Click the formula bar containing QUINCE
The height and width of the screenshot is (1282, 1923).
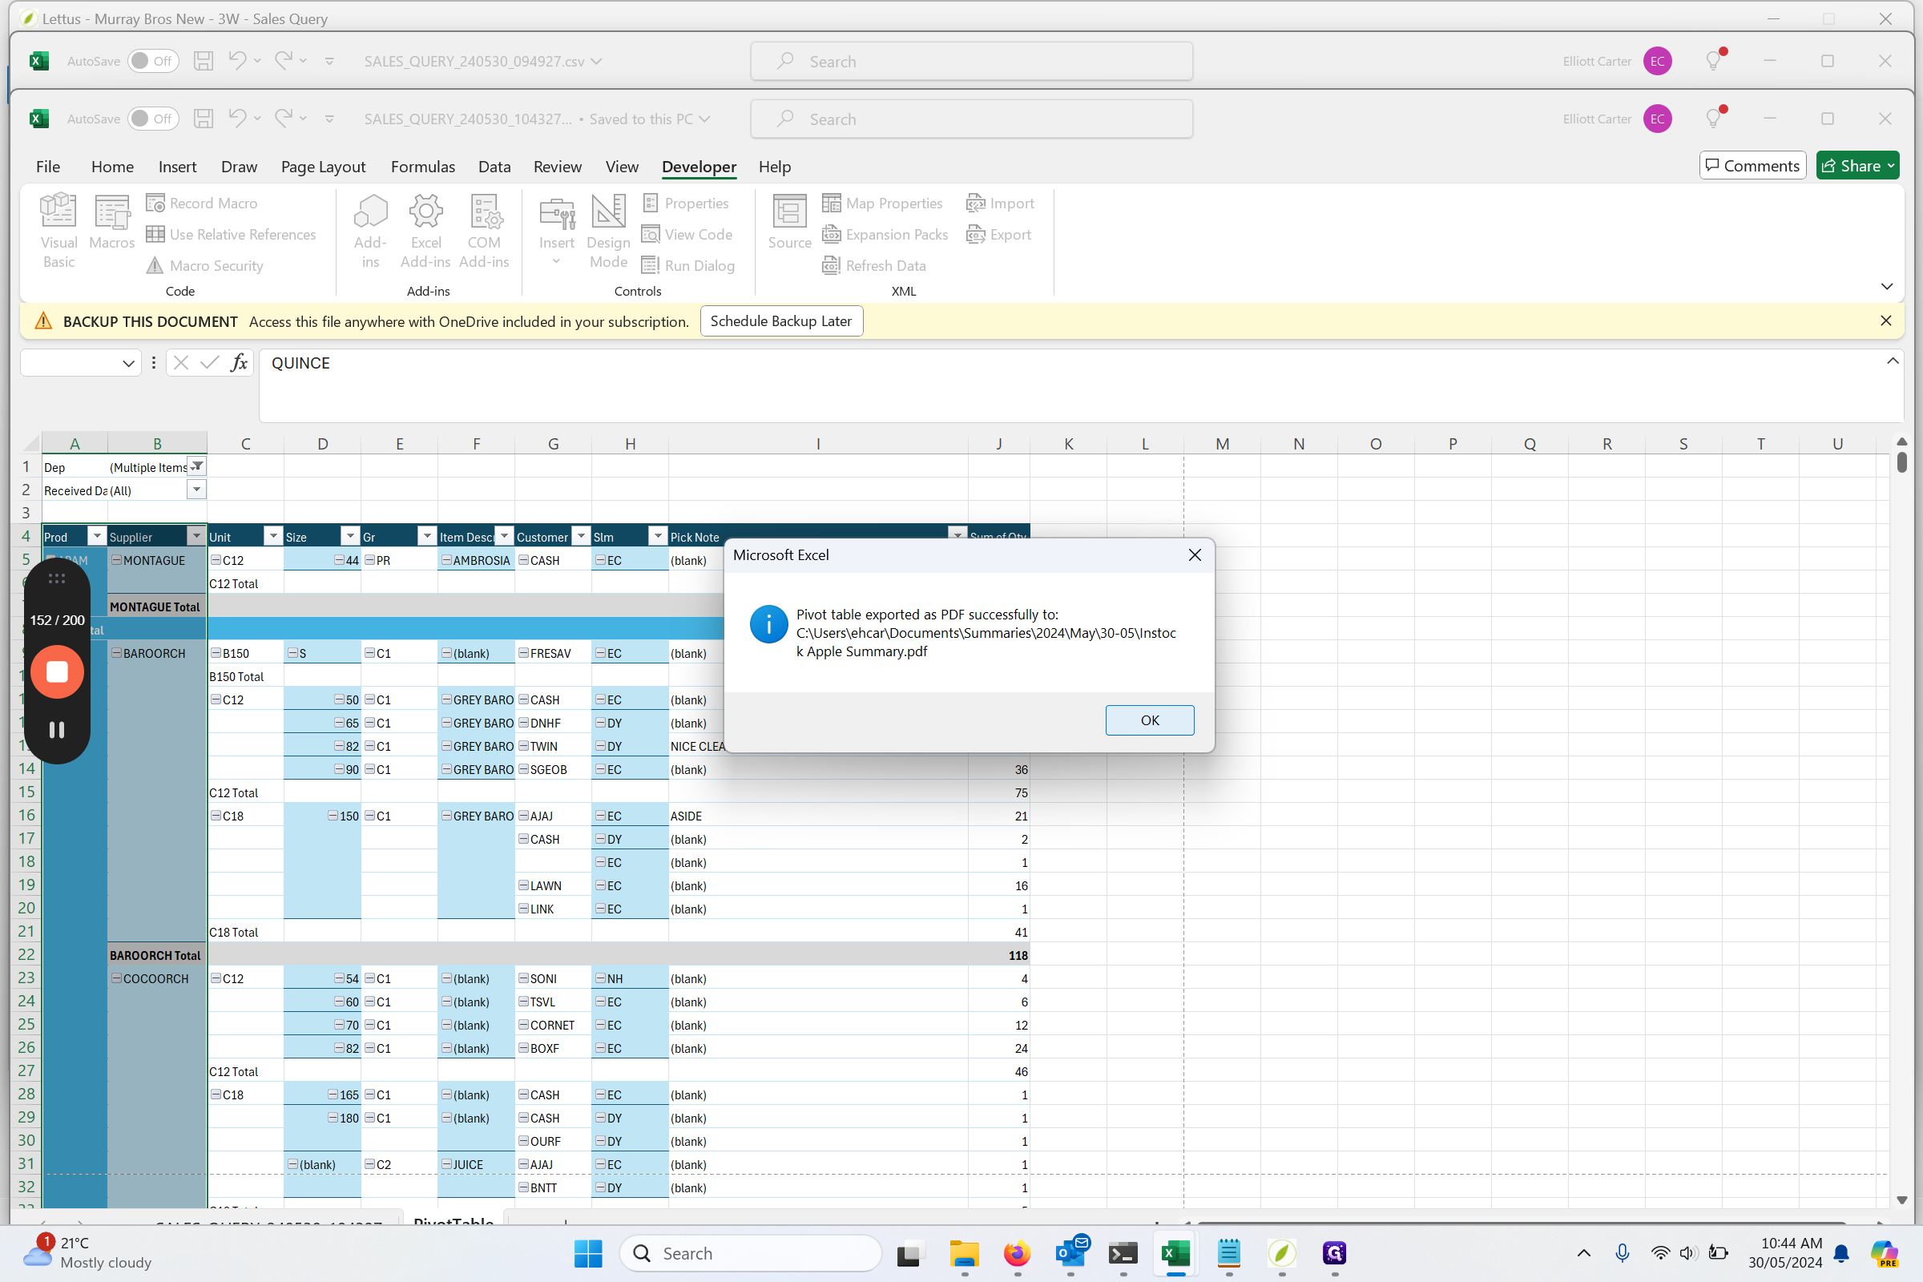click(x=1079, y=385)
